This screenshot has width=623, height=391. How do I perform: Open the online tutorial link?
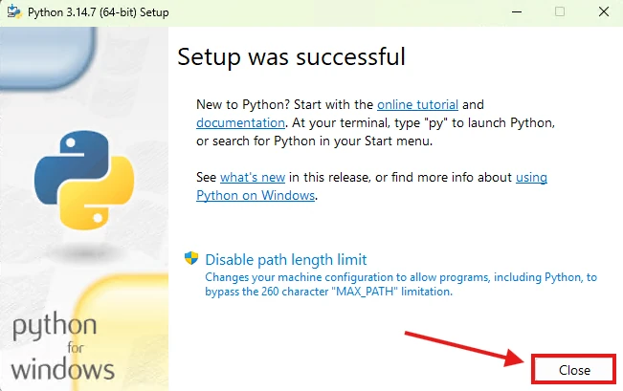pyautogui.click(x=417, y=104)
